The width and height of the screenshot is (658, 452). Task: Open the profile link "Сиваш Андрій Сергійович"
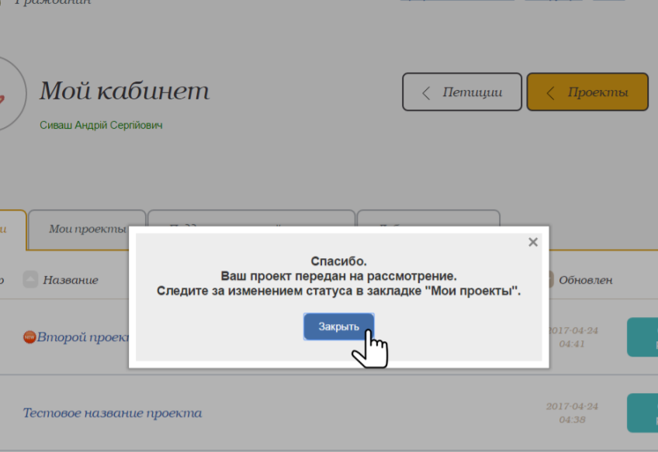pos(102,124)
